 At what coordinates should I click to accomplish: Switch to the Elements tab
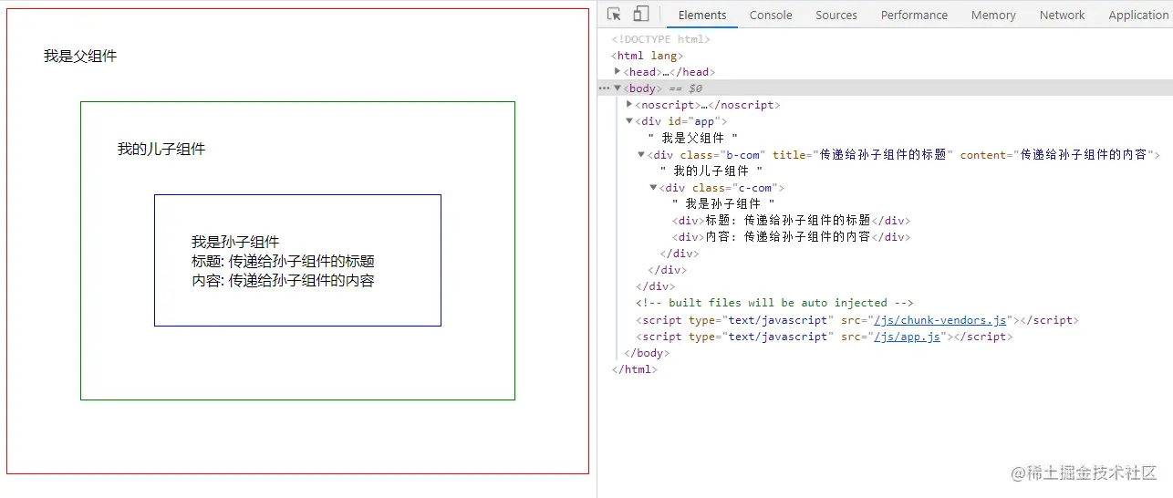pos(702,15)
